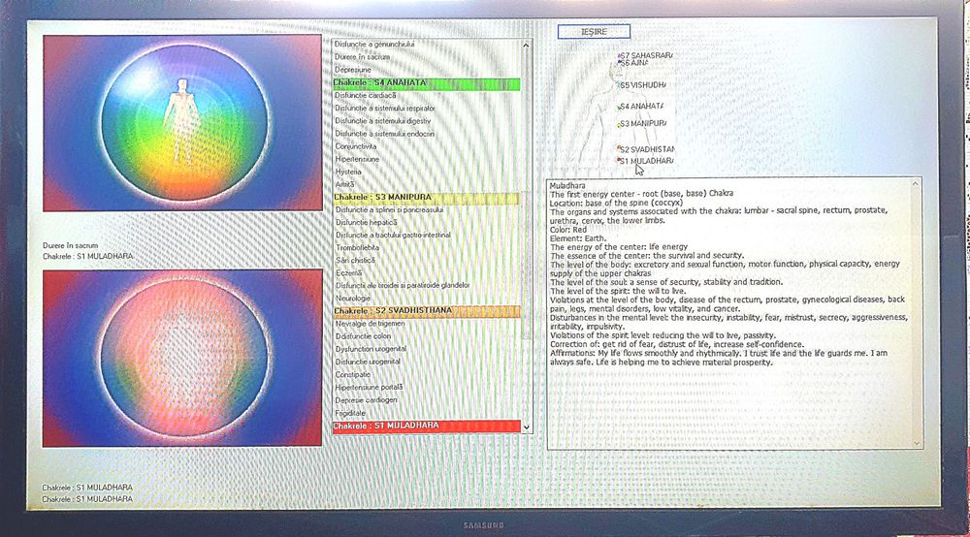Select the green 'Chakrele : S4 ANAHATA' list header
This screenshot has height=537, width=970.
tap(426, 82)
